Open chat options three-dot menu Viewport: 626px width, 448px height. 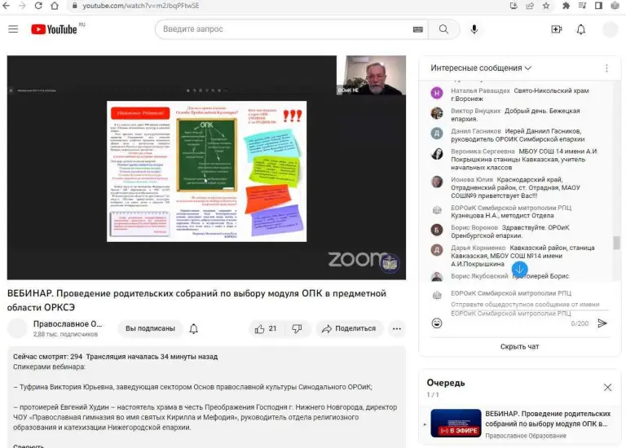click(x=606, y=68)
